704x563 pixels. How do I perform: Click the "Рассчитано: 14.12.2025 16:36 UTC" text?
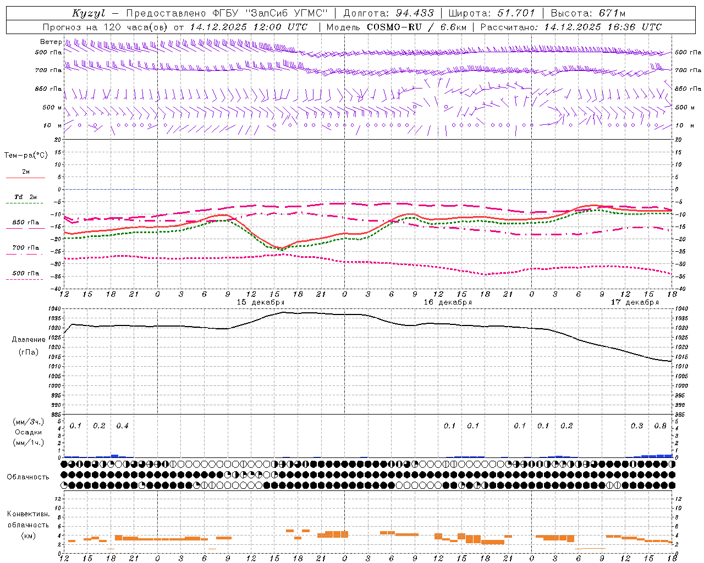click(571, 27)
